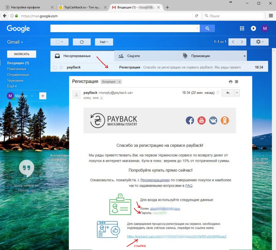Reply to the payBack email
This screenshot has width=276, height=250.
tap(228, 93)
